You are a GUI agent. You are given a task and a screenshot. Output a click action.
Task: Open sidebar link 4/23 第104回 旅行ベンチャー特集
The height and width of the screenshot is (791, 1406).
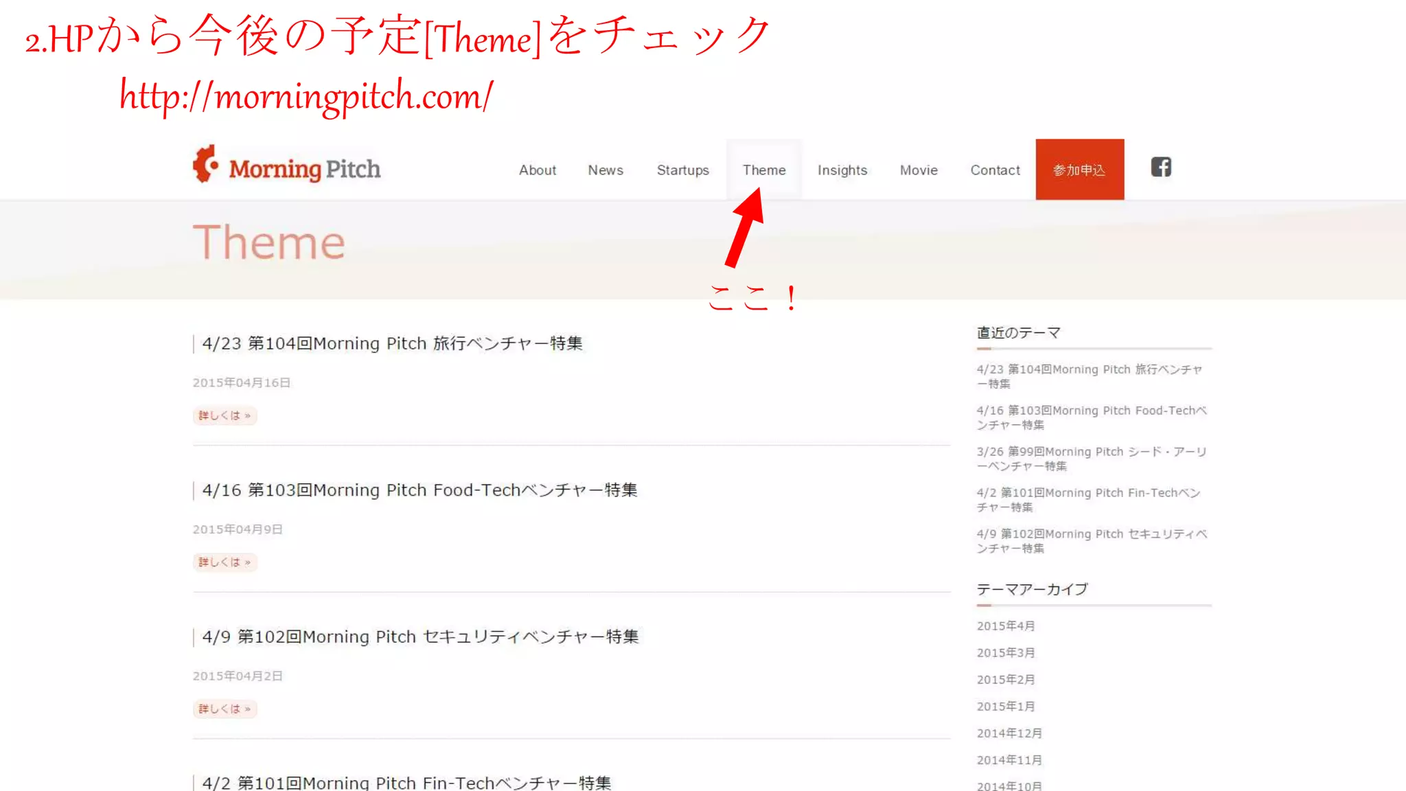(1090, 376)
